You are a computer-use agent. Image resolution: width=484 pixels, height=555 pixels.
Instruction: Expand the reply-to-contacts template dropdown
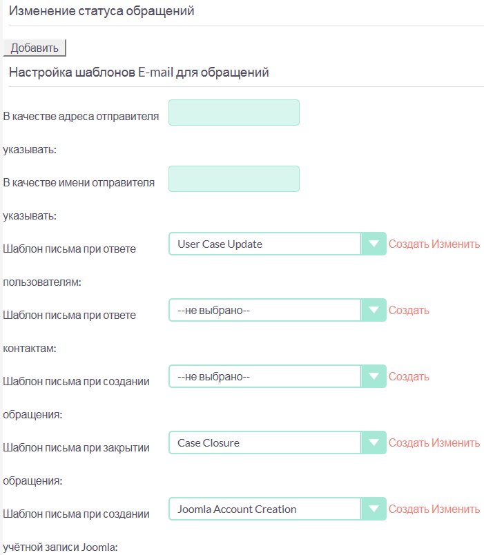277,311
